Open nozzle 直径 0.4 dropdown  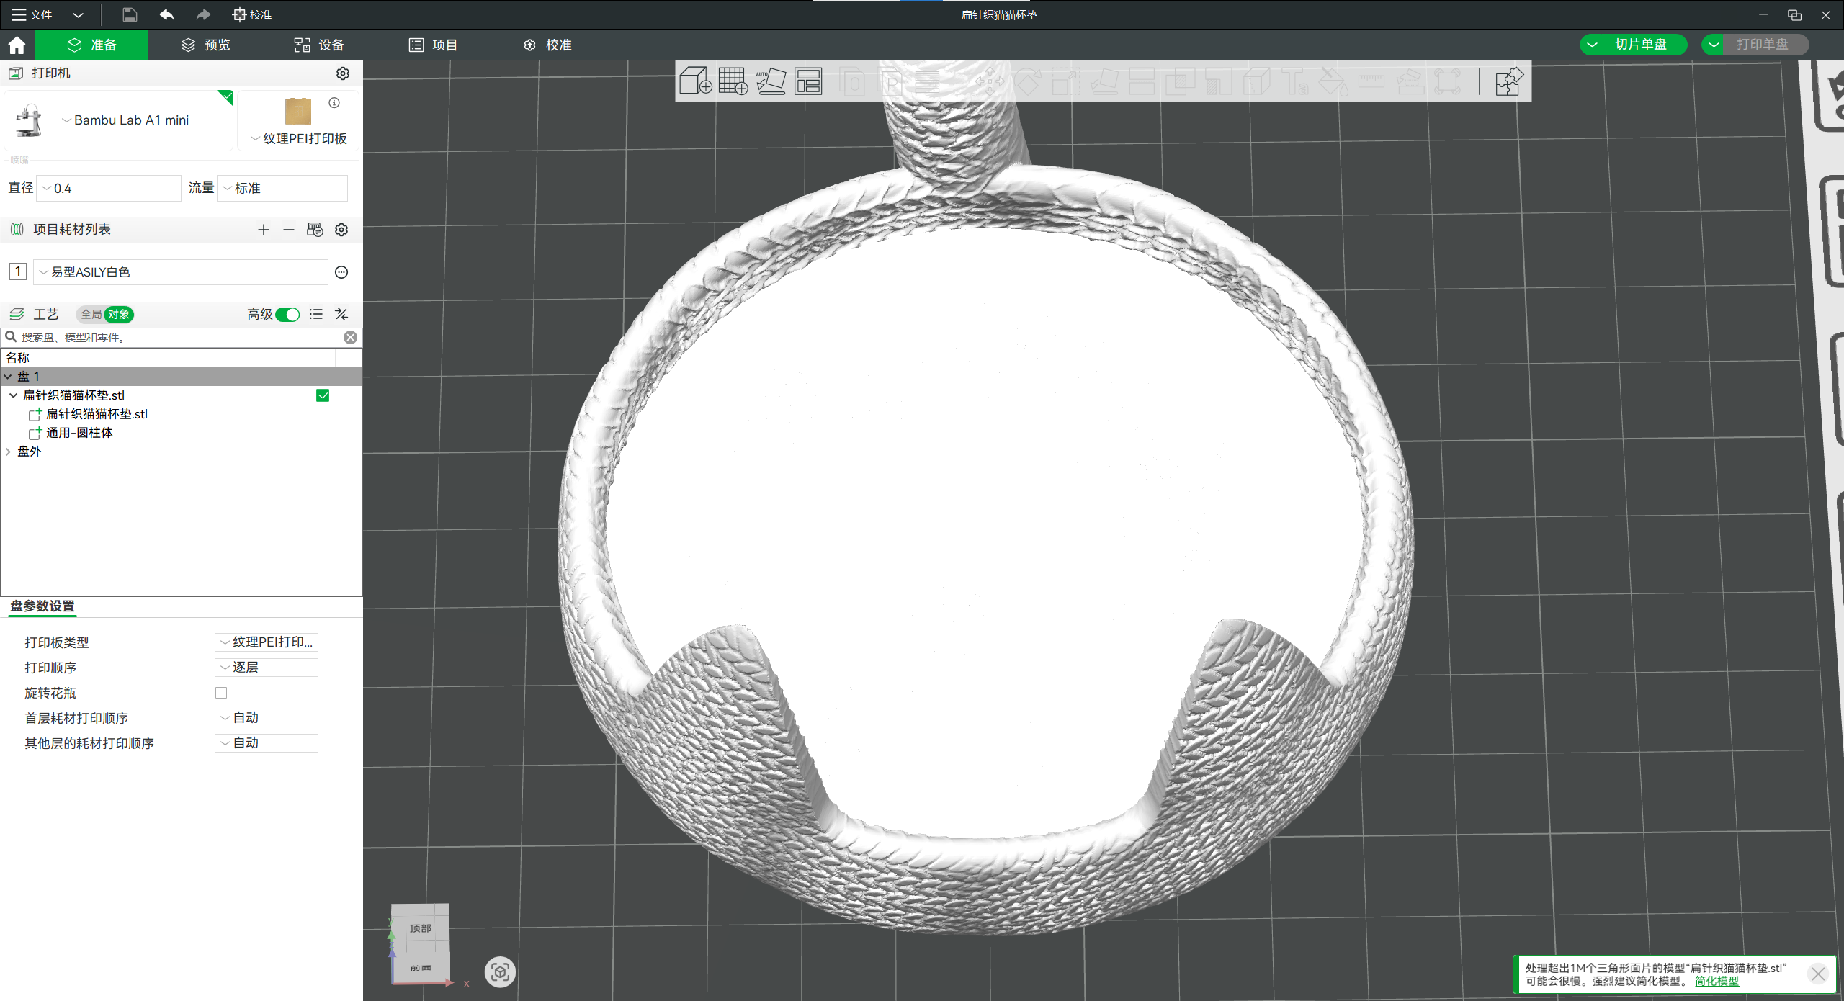(x=108, y=188)
